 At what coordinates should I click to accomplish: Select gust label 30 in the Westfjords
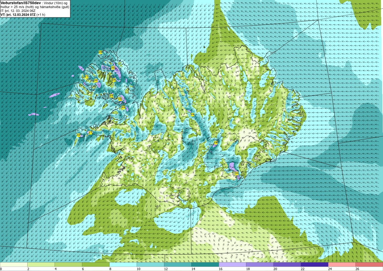tap(96, 80)
